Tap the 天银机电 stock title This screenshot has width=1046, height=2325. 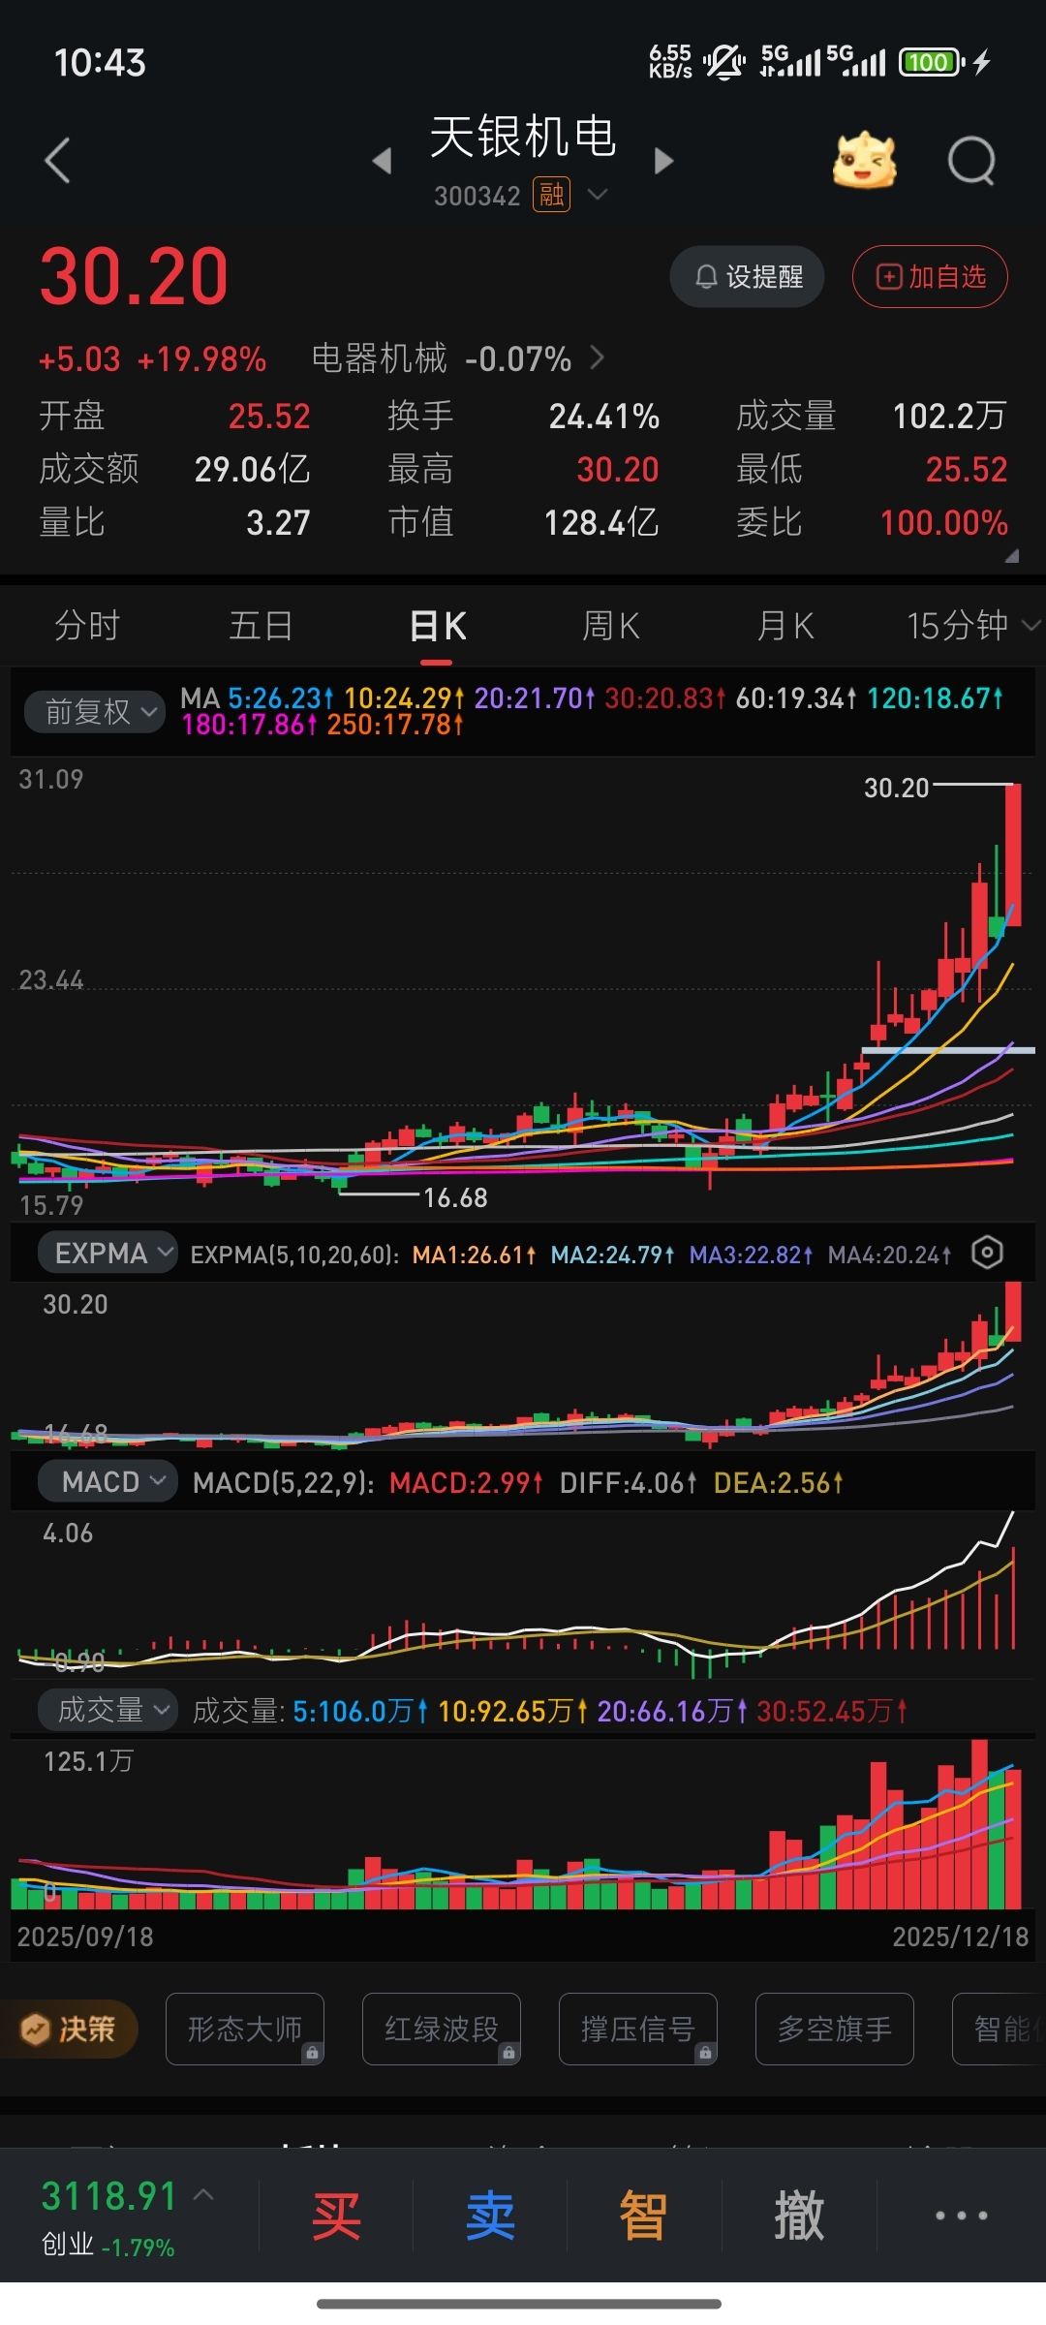pos(523,137)
